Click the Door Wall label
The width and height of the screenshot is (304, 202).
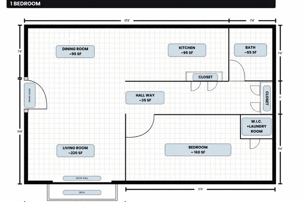click(82, 178)
